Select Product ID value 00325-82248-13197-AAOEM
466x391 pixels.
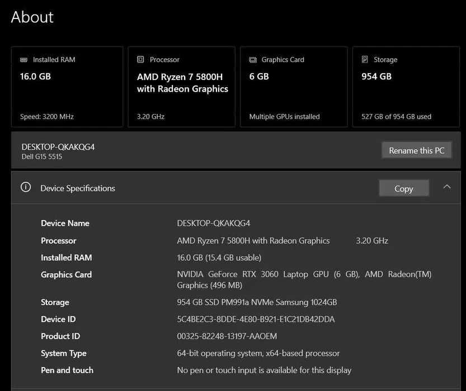tap(227, 336)
